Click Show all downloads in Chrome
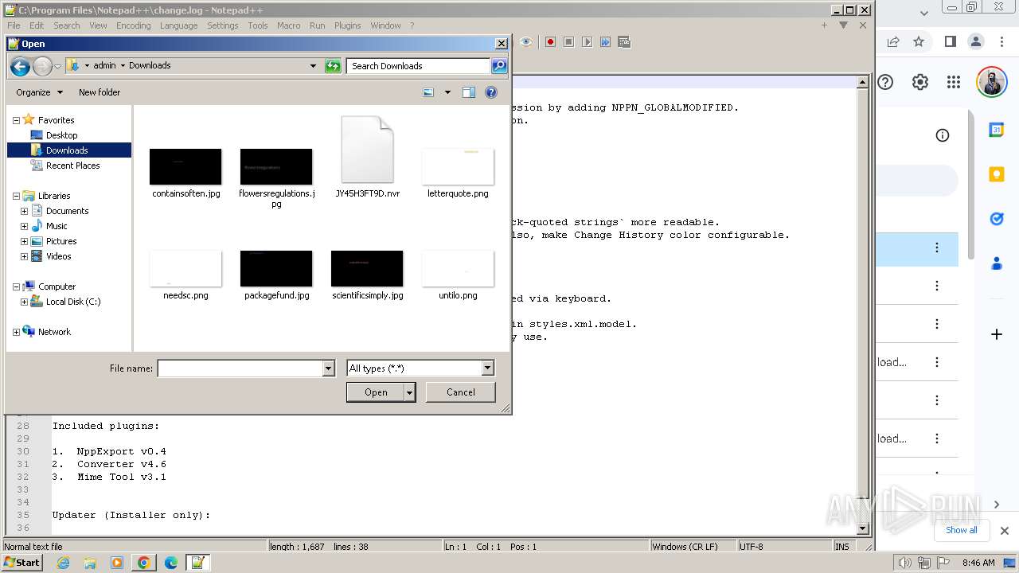 point(962,530)
